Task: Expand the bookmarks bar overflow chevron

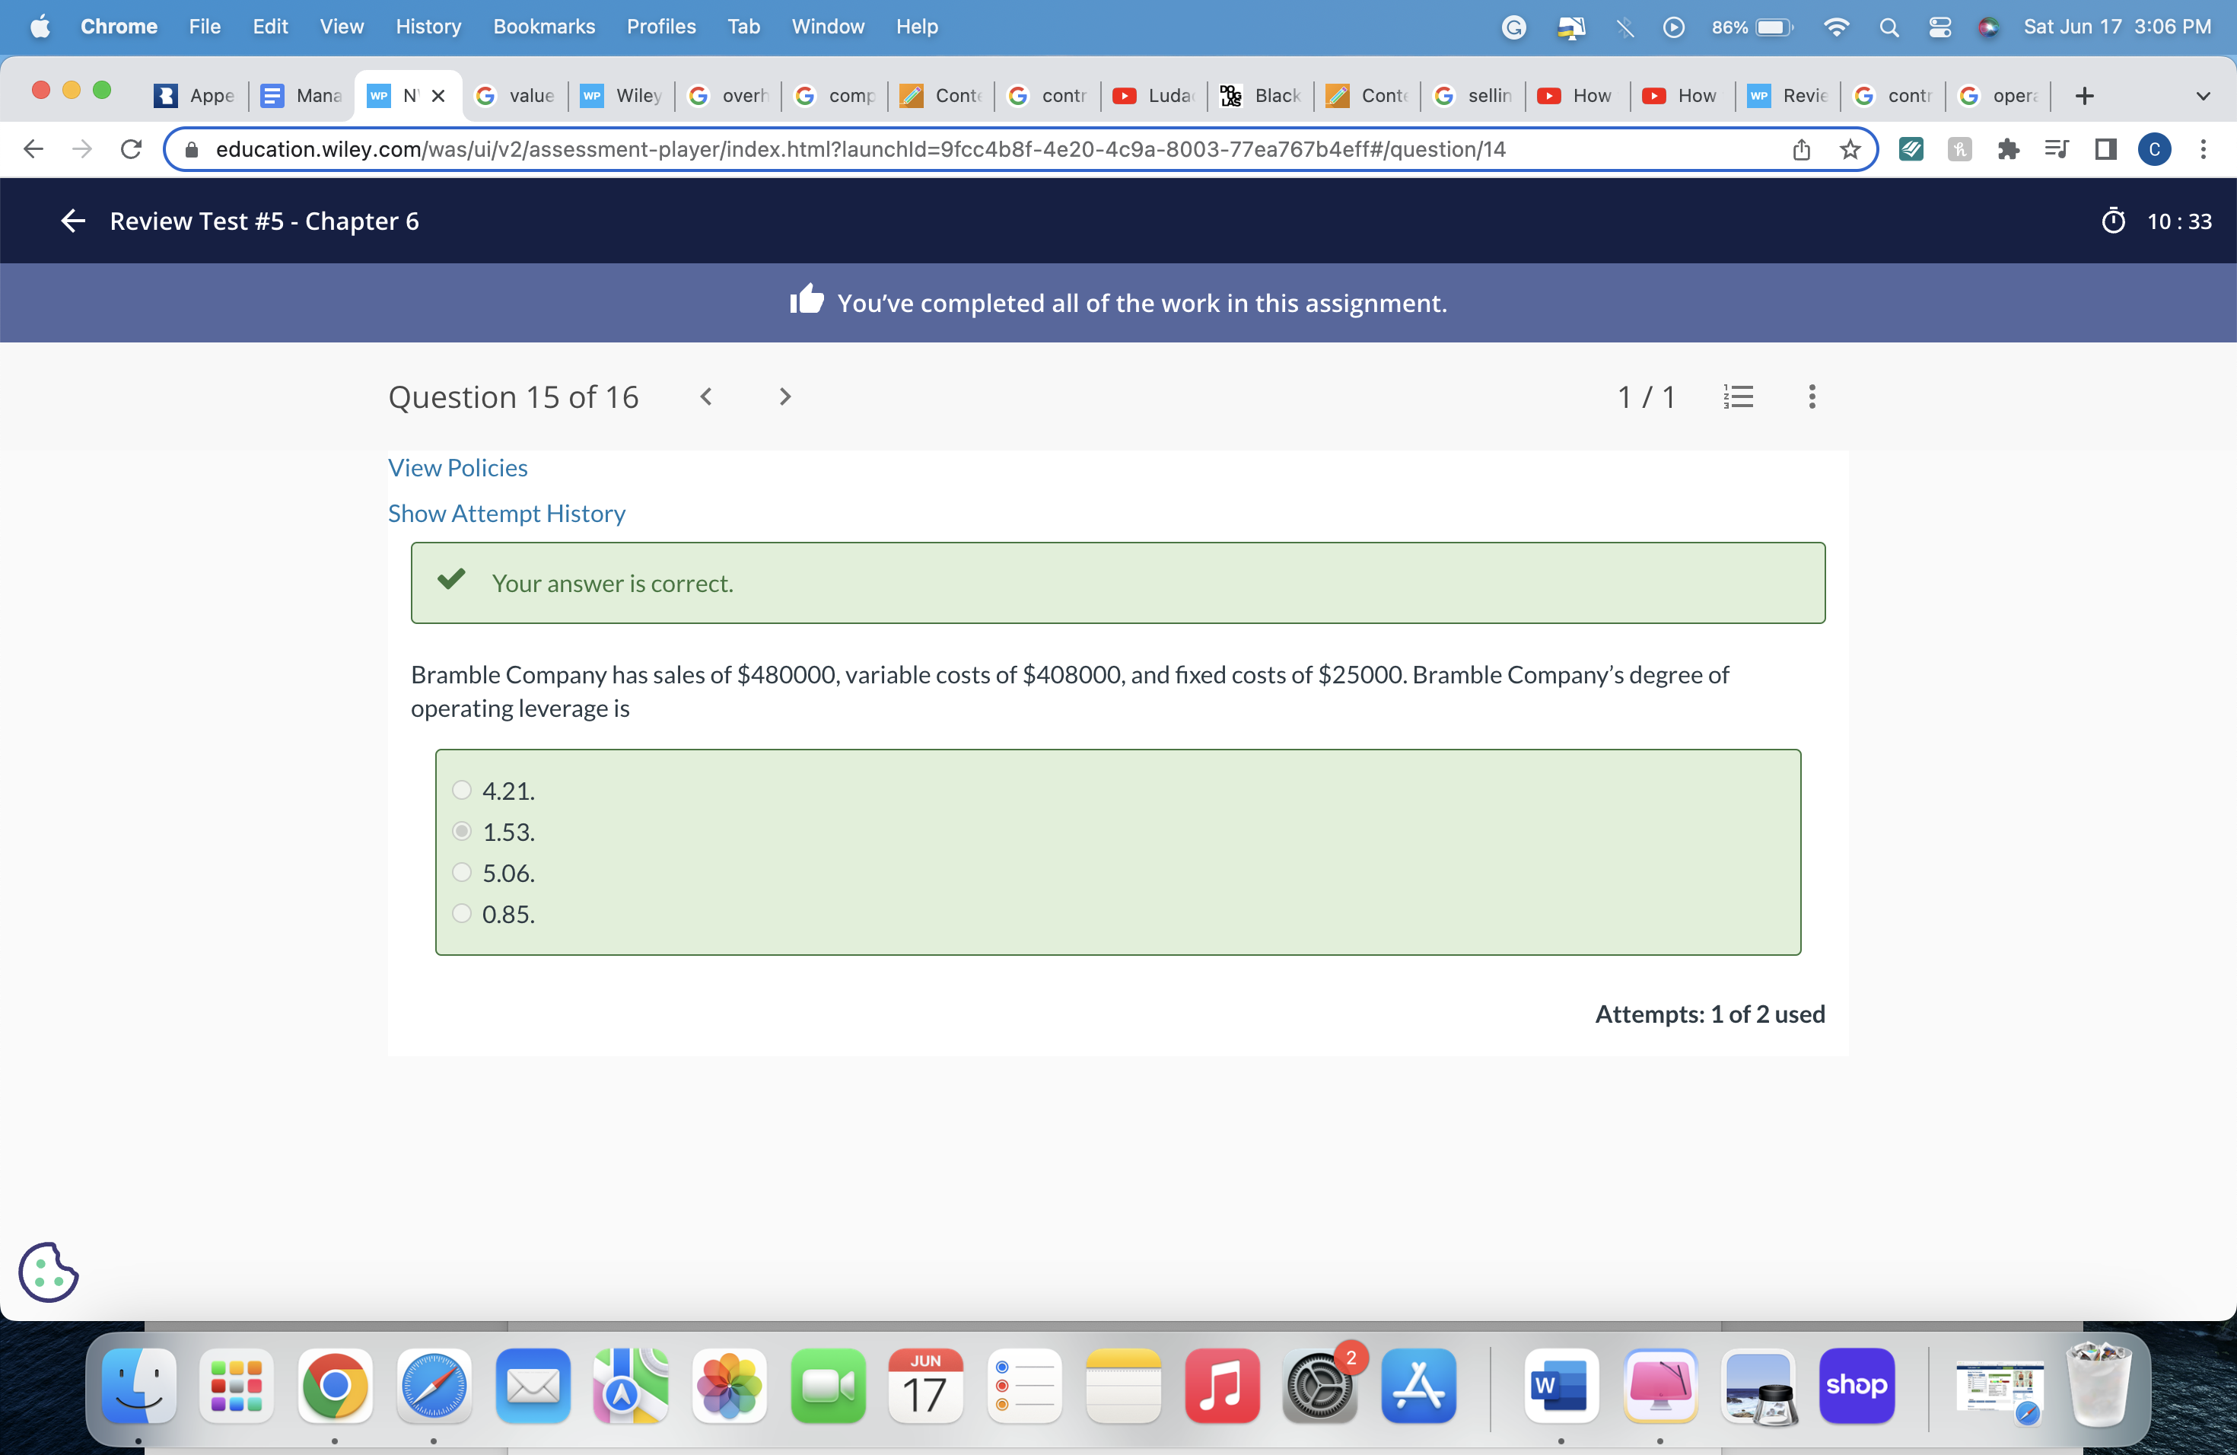Action: (2204, 95)
